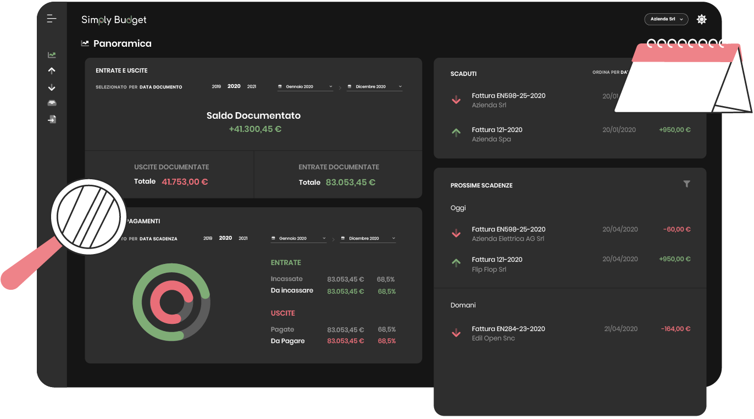Click the red USCITE heading beside the donut chart
Screen dimensions: 754x419
[x=283, y=313]
